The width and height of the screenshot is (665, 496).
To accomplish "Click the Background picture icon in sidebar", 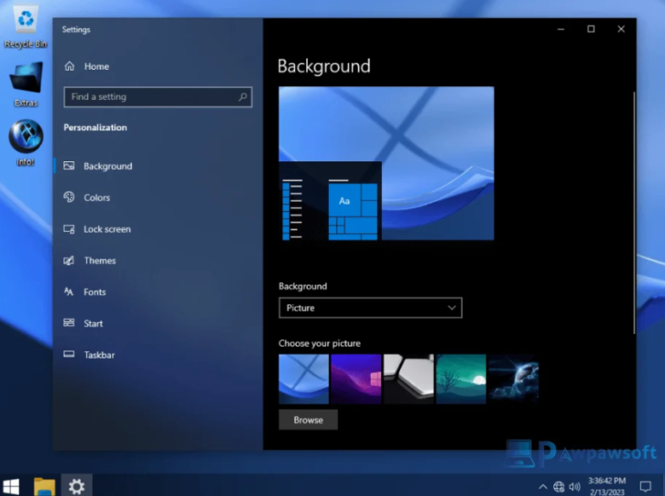I will coord(69,165).
